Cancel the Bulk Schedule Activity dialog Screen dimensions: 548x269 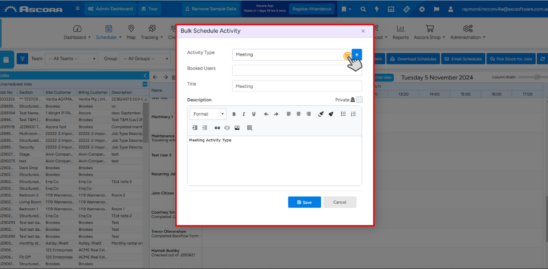coord(339,202)
